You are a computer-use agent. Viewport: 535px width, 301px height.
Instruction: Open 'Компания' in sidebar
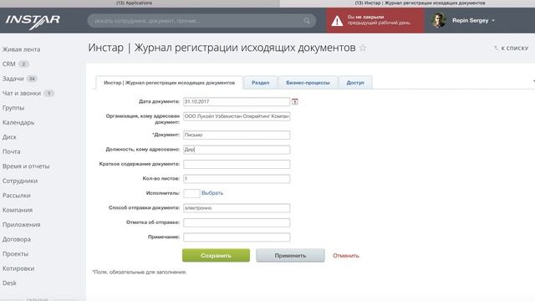tap(18, 210)
